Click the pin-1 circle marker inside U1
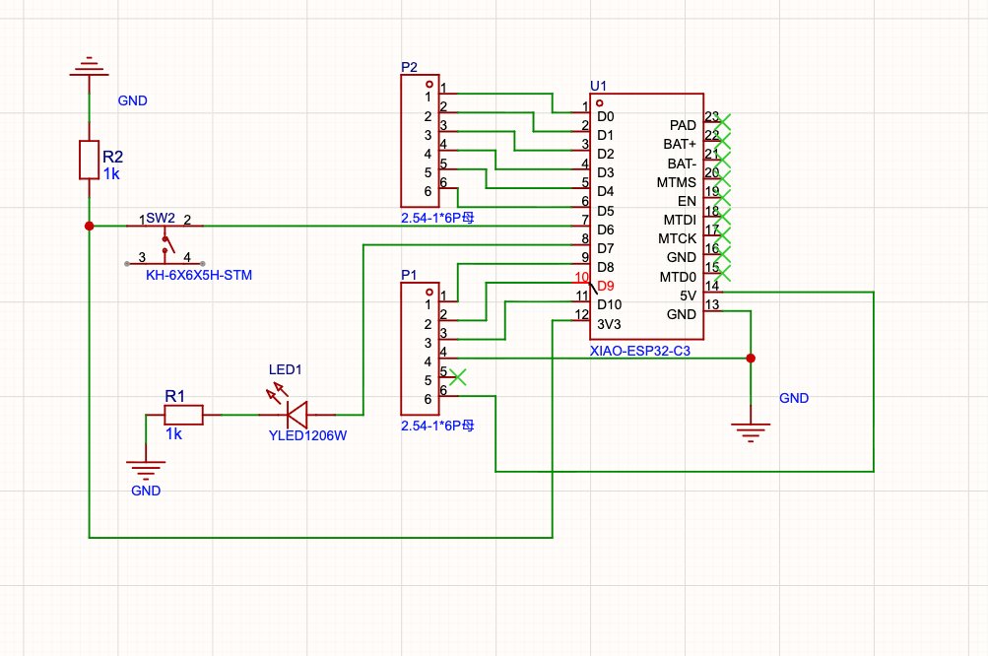The height and width of the screenshot is (656, 988). click(x=600, y=102)
